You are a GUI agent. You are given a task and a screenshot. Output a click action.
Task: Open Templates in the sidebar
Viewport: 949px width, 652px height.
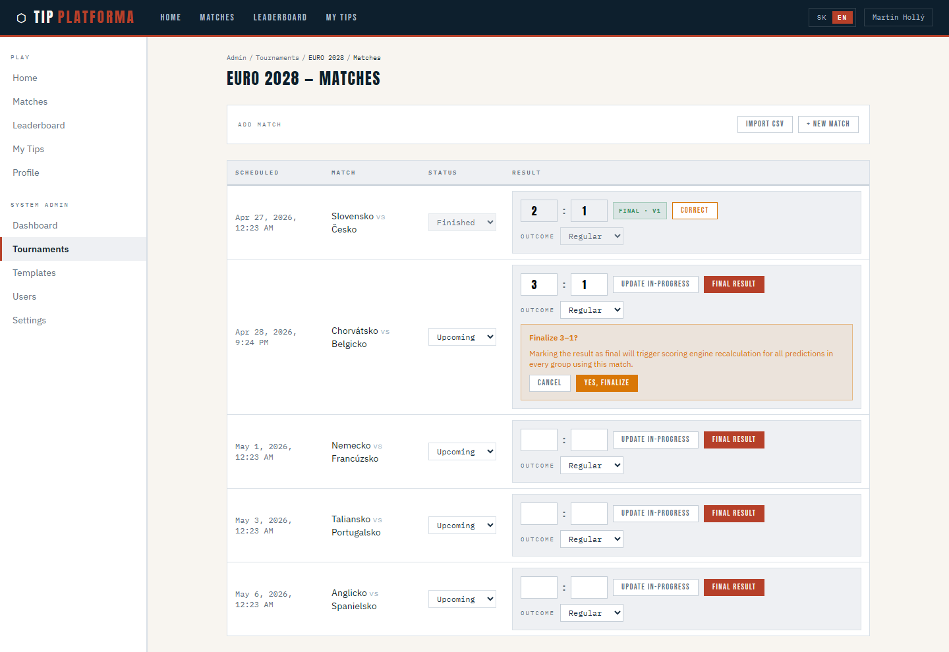(34, 273)
